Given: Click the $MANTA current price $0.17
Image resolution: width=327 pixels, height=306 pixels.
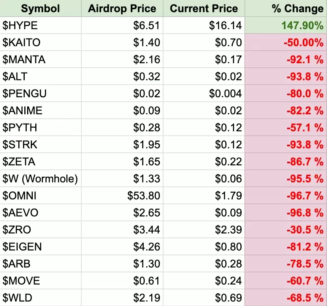Looking at the screenshot, I should point(204,60).
